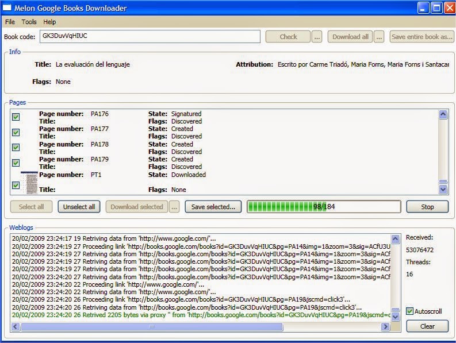Image resolution: width=456 pixels, height=343 pixels.
Task: Click Save entire book as button
Action: pos(421,37)
